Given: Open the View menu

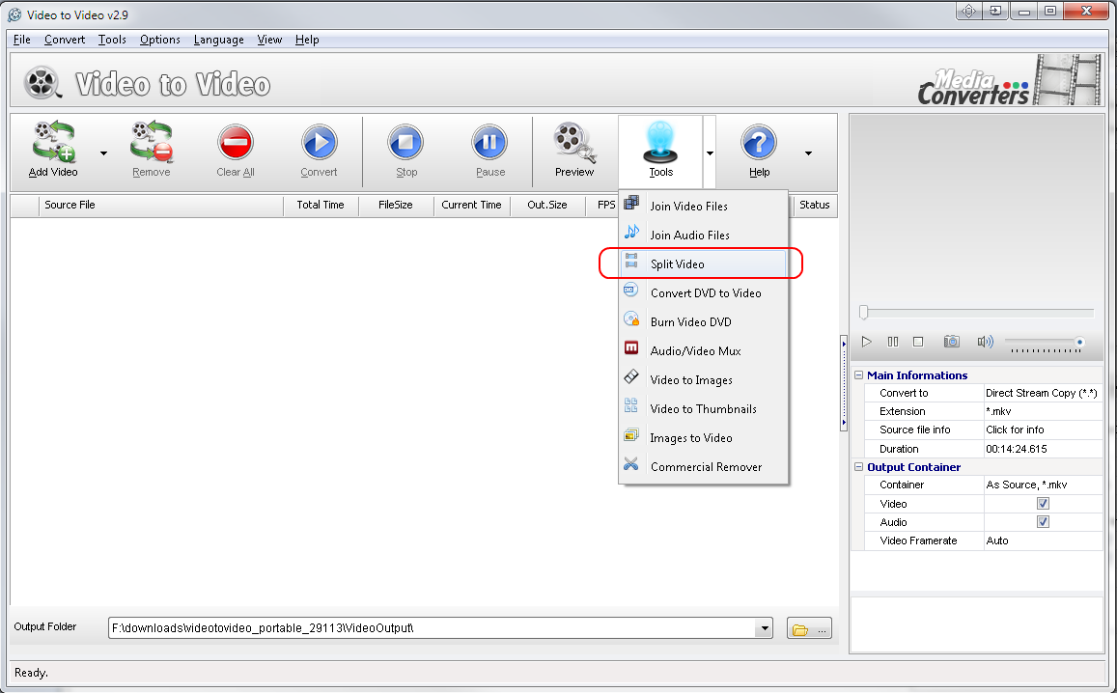Looking at the screenshot, I should (x=269, y=40).
